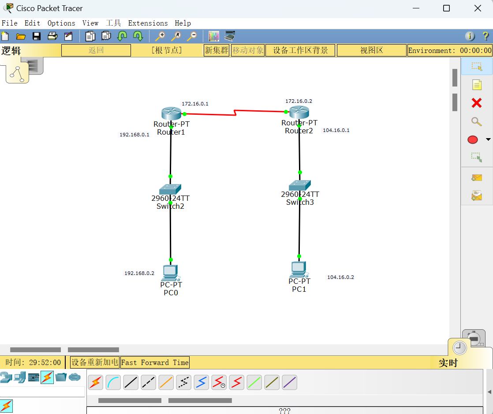This screenshot has height=414, width=493.
Task: Open the drawing shape dropdown arrow
Action: coord(488,139)
